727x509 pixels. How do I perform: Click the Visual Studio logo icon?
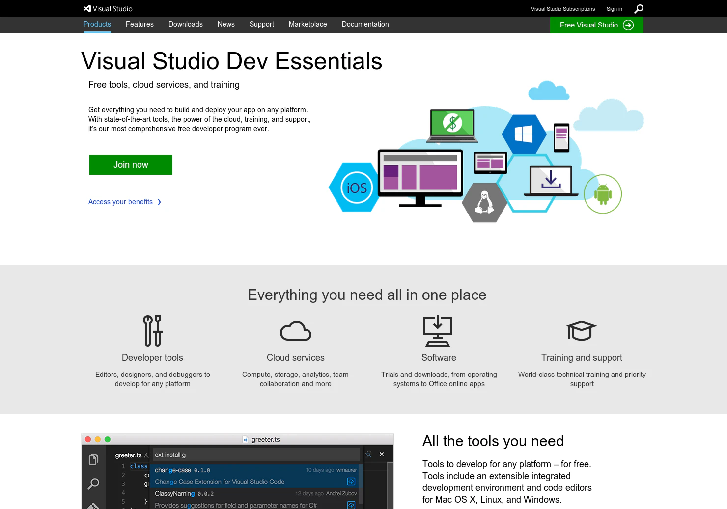[x=87, y=8]
